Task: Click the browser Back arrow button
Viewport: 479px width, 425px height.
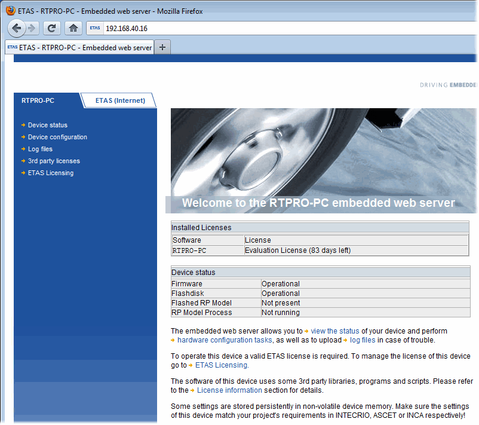Action: coord(17,28)
